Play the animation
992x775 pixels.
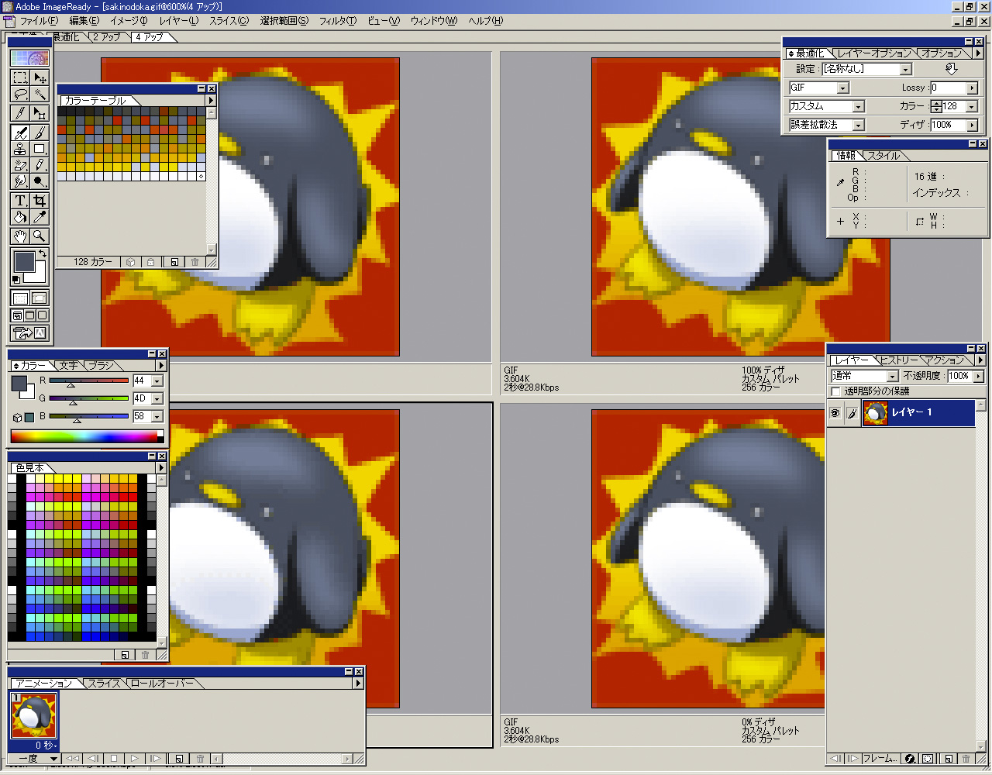pyautogui.click(x=134, y=759)
